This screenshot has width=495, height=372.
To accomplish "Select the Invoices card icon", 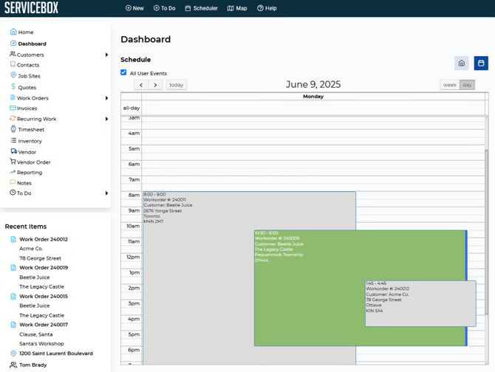I will [x=13, y=108].
